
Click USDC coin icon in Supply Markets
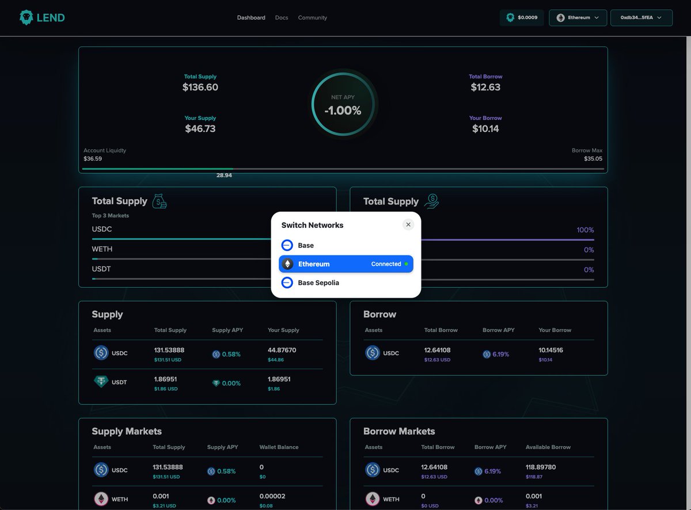[101, 470]
